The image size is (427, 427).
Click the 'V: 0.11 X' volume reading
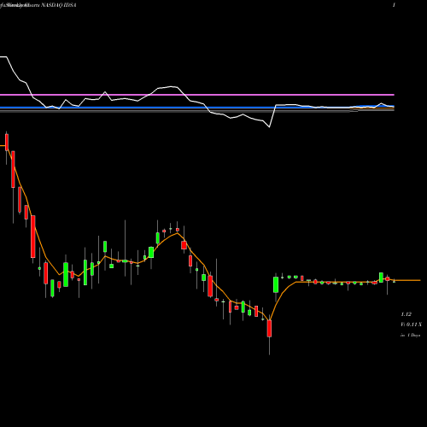pyautogui.click(x=411, y=325)
